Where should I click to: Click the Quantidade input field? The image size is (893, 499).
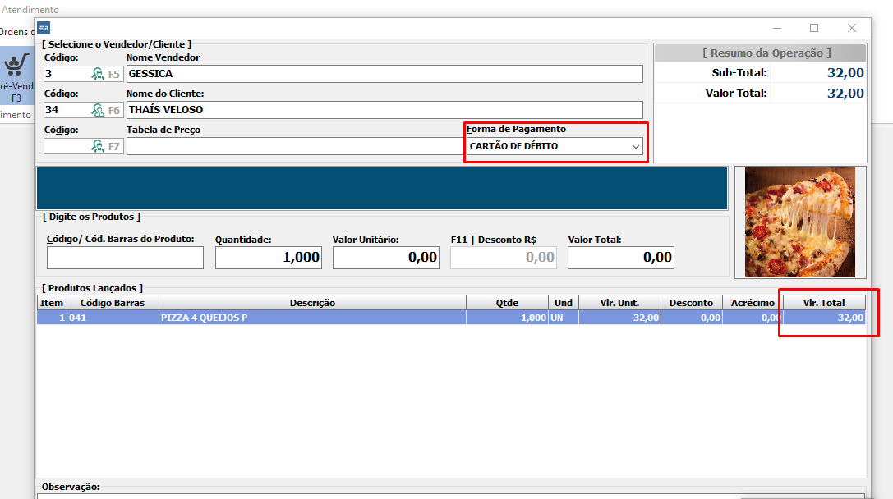[x=268, y=258]
